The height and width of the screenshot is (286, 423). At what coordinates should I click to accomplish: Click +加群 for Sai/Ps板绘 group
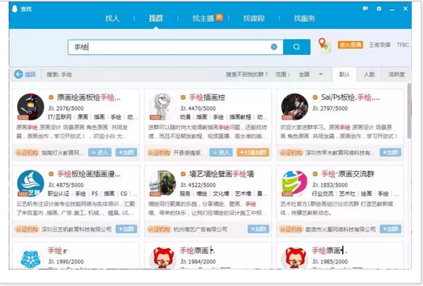click(390, 152)
